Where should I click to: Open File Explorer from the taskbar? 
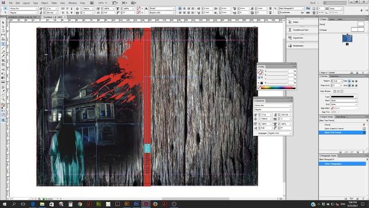click(x=42, y=204)
